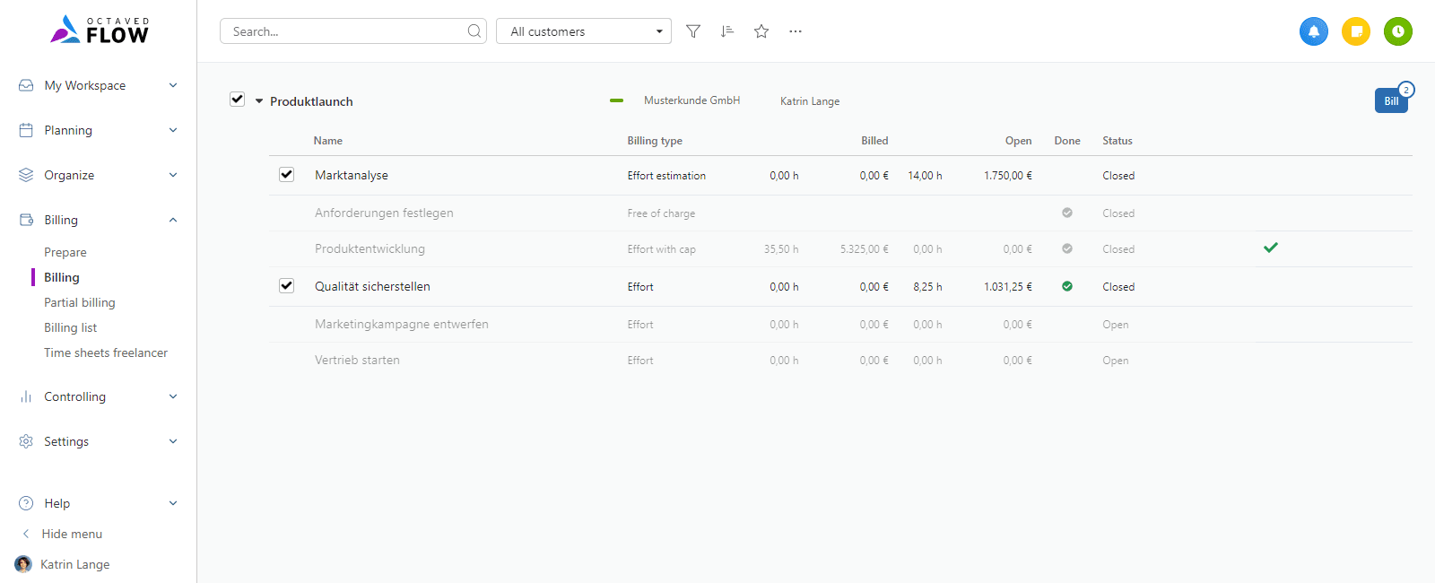Toggle the Marktanalyse row checkbox
Screen dimensions: 1435x583
point(287,175)
